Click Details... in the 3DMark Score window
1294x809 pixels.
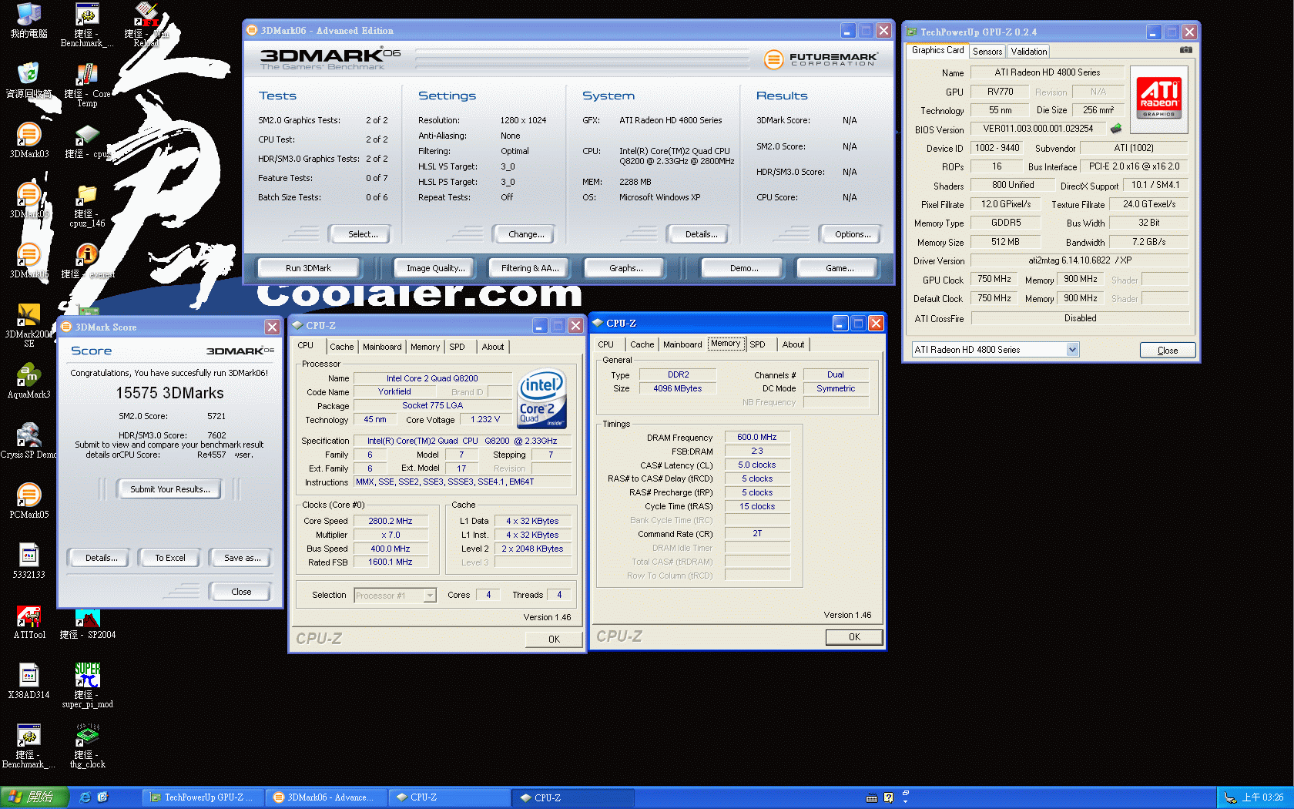coord(101,558)
